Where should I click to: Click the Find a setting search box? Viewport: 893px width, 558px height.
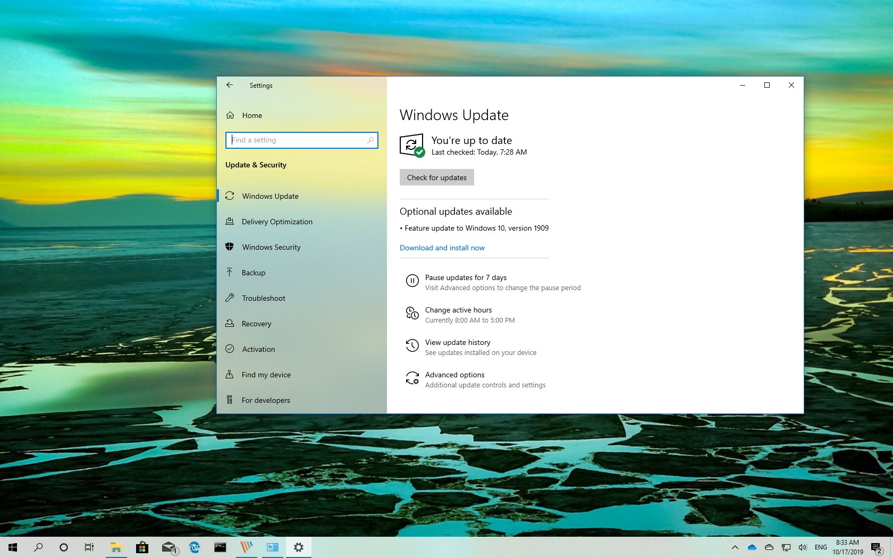[x=301, y=140]
